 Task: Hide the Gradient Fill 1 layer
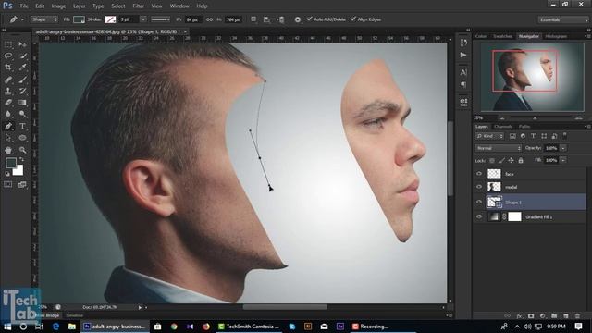point(479,216)
